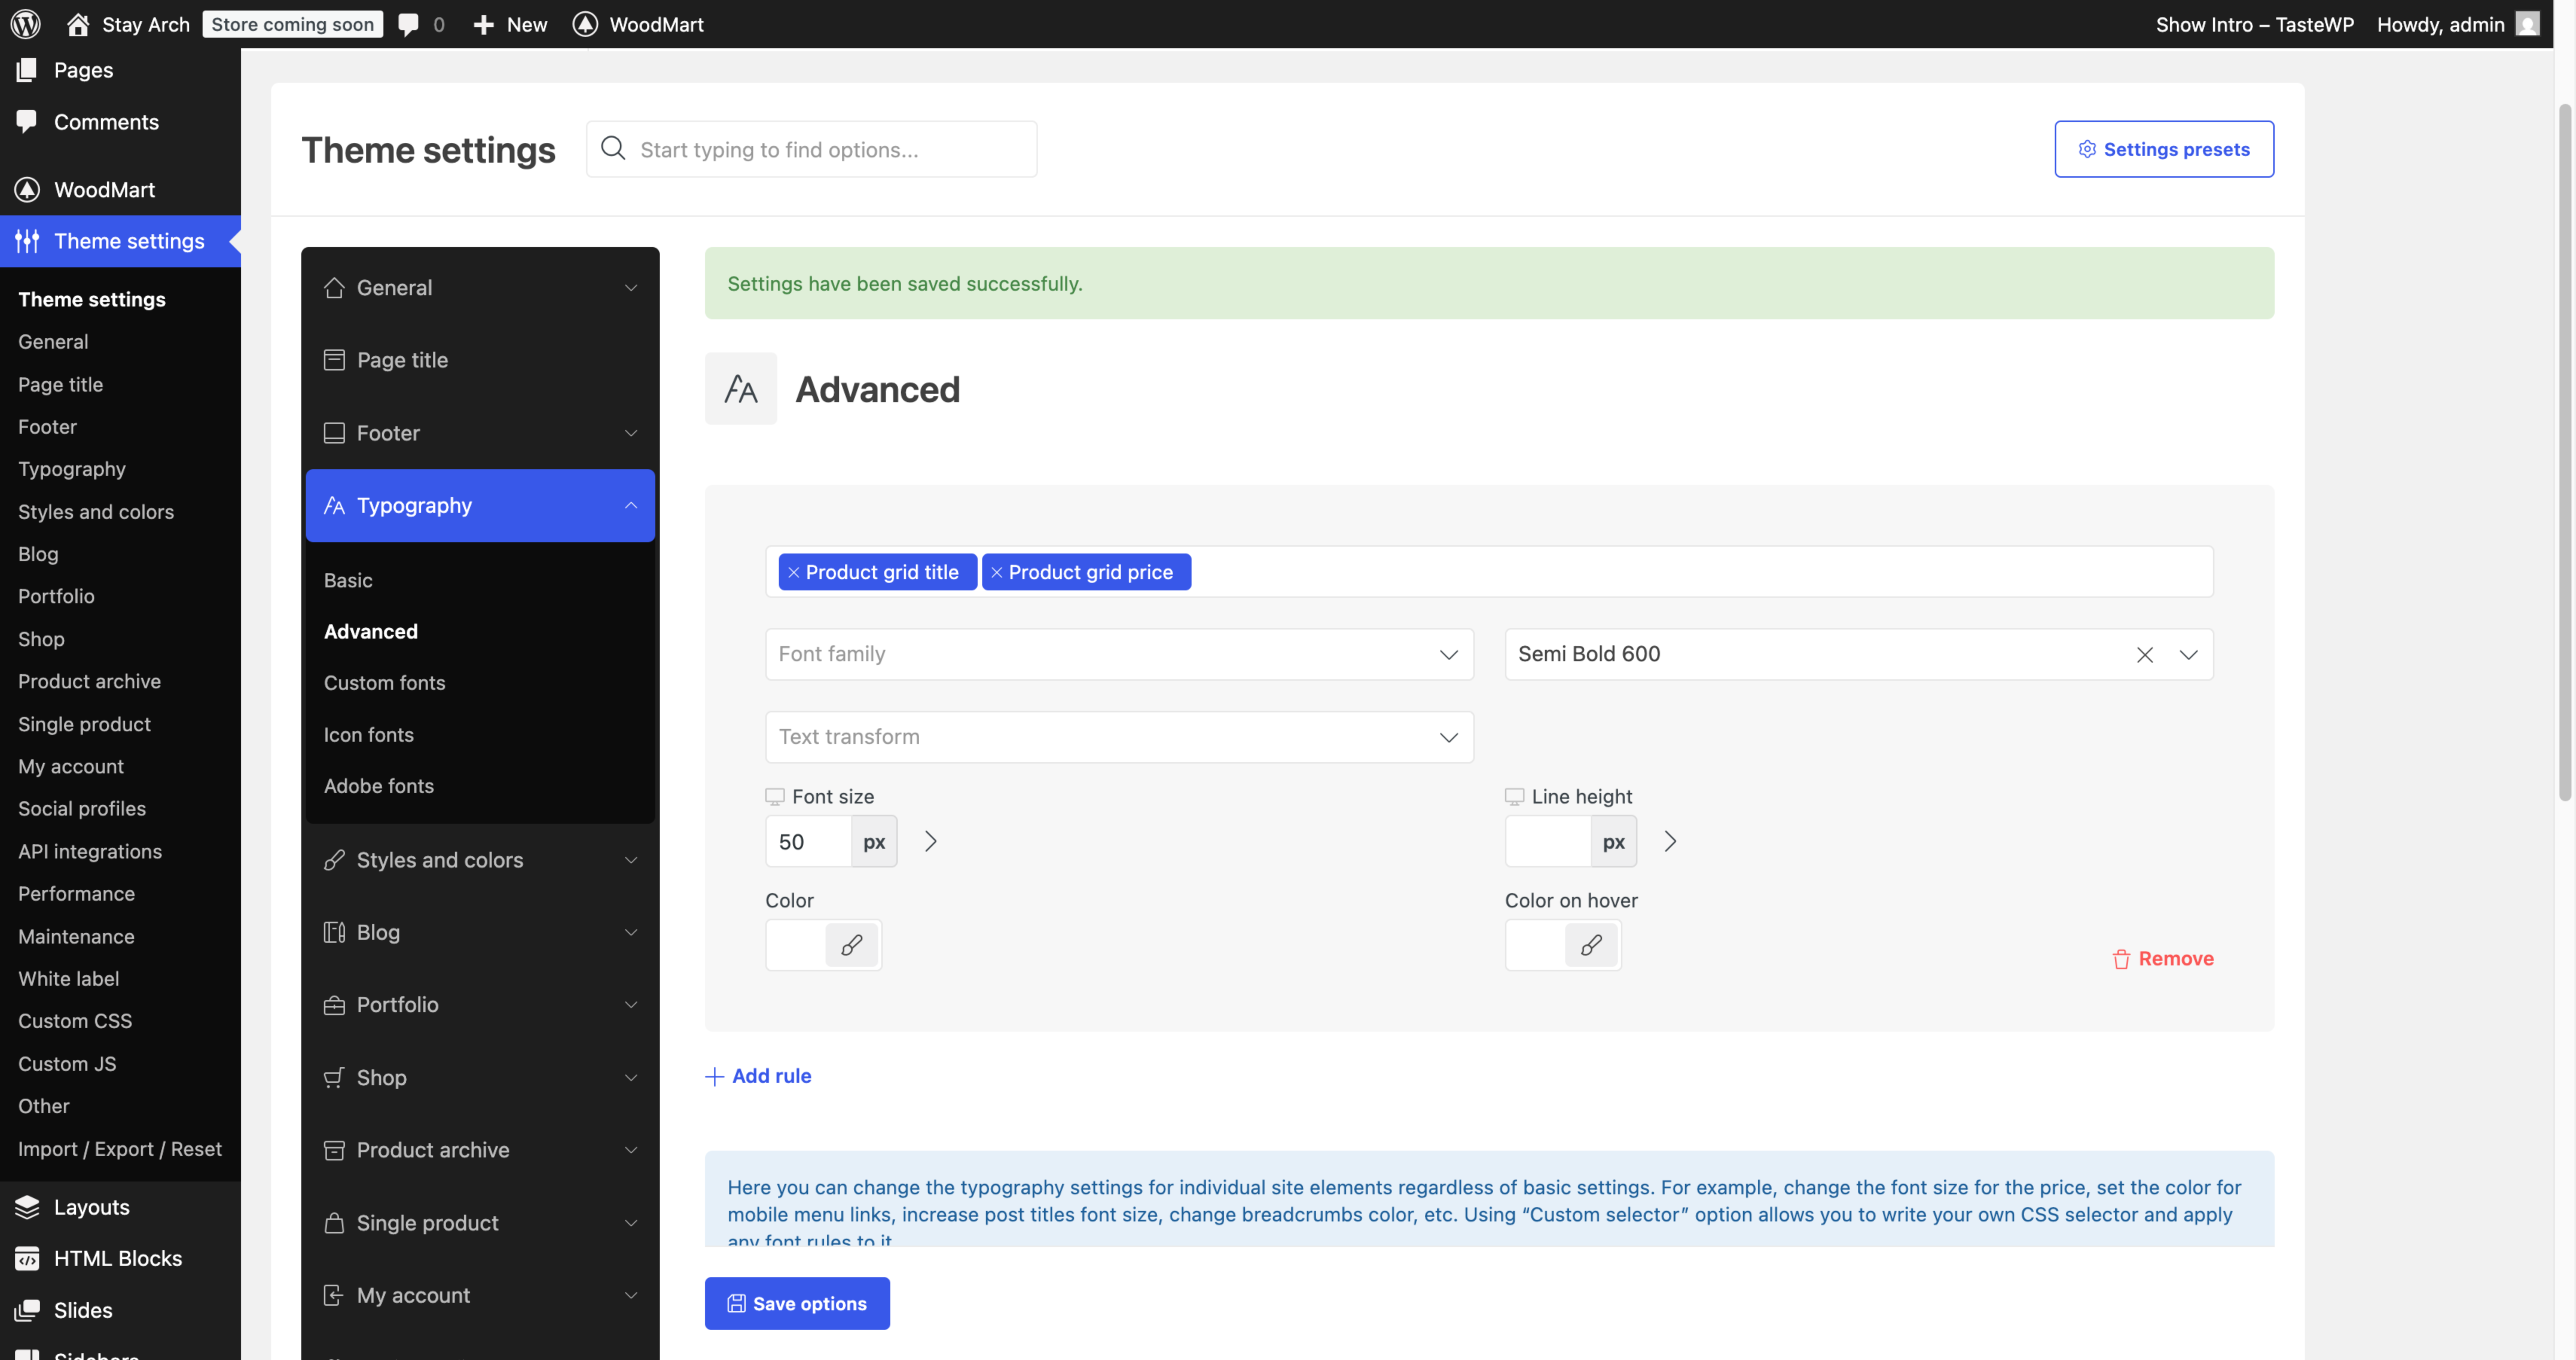Click the Remove rule button
The image size is (2576, 1360).
[2163, 959]
